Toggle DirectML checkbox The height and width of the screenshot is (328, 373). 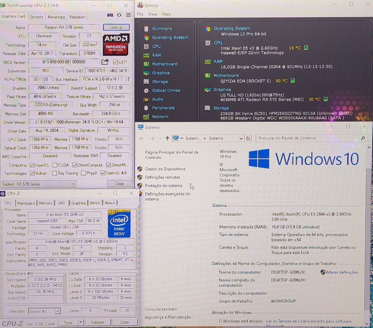109,165
